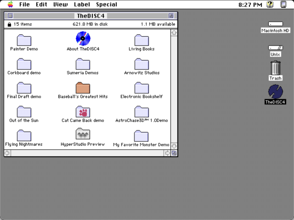Click the TheDISC4 window close box
The image size is (294, 220).
[x=10, y=16]
